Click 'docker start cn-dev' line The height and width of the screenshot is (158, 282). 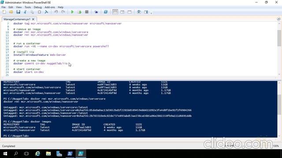click(x=28, y=72)
